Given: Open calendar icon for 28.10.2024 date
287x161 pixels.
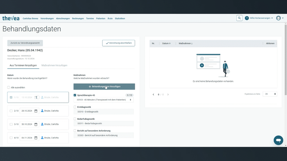Looking at the screenshot, I should tap(36, 111).
